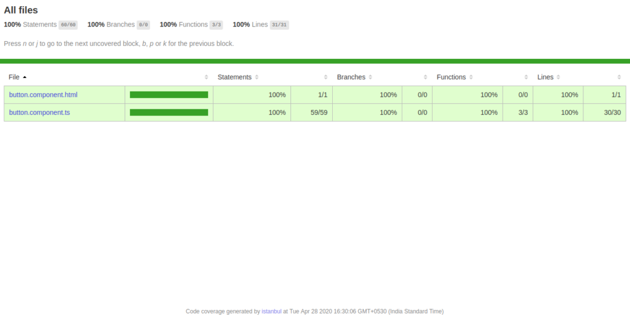Click sort arrows right of Statements column
The height and width of the screenshot is (321, 630).
pyautogui.click(x=325, y=77)
